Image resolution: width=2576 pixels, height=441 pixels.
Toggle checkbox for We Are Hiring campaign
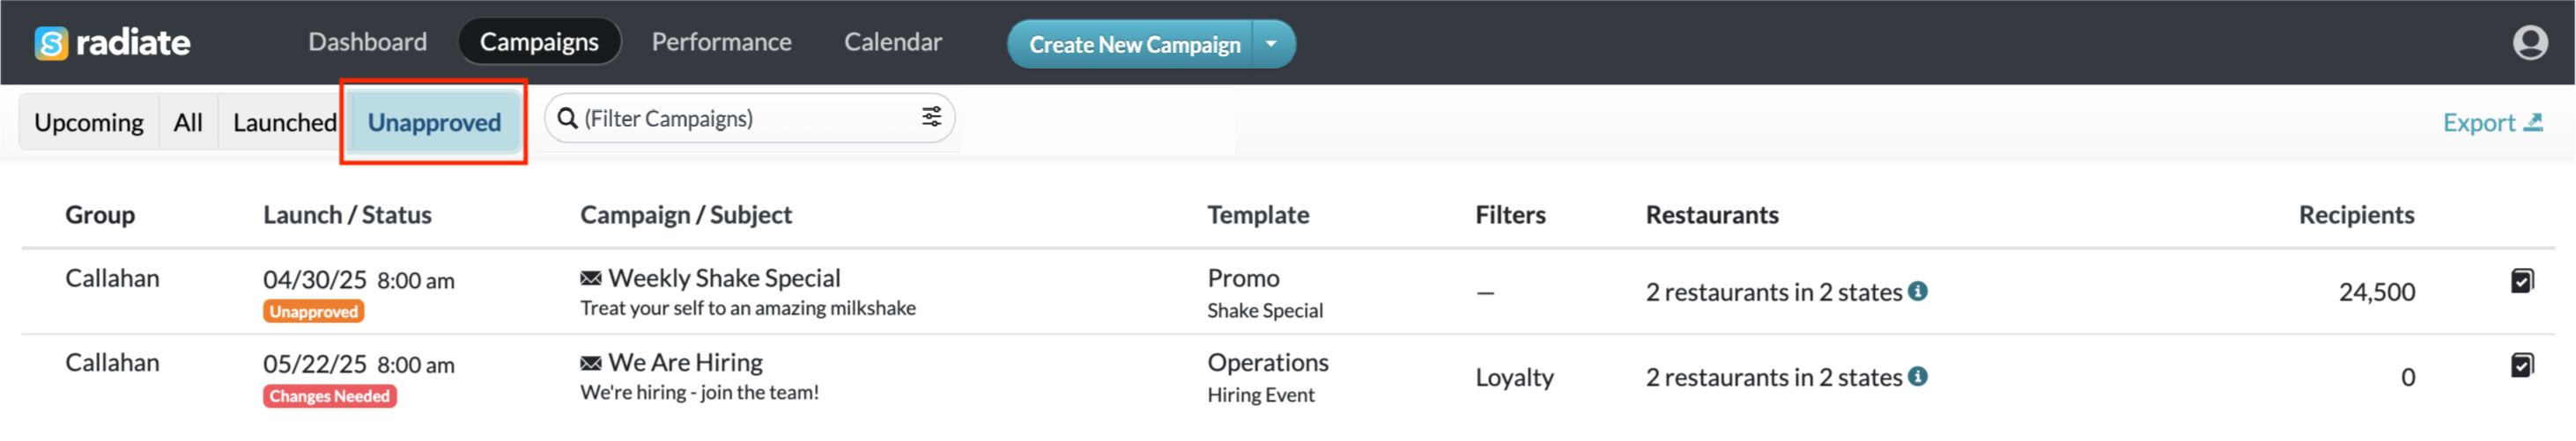2521,366
